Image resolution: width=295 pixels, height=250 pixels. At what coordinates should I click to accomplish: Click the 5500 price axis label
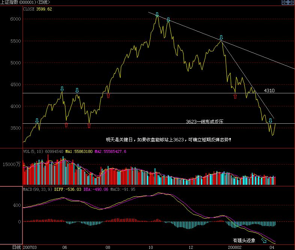(15, 41)
